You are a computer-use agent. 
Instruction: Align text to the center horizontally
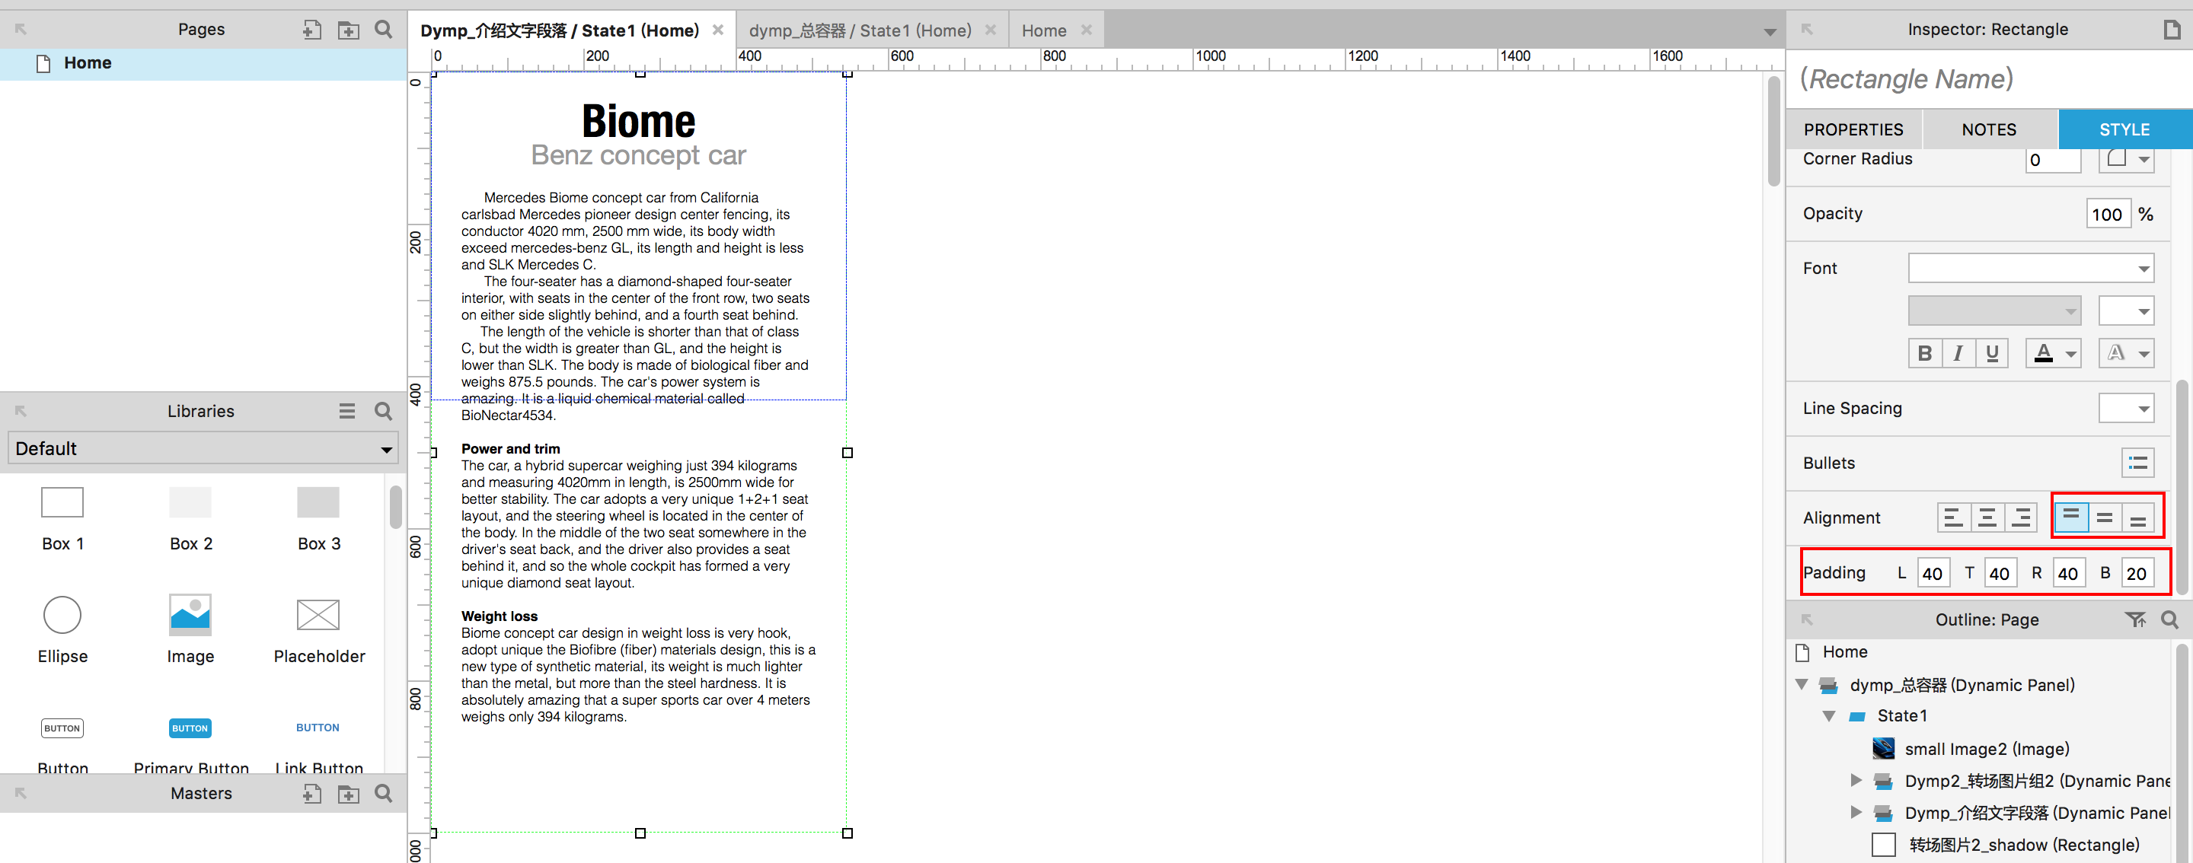pos(1987,517)
